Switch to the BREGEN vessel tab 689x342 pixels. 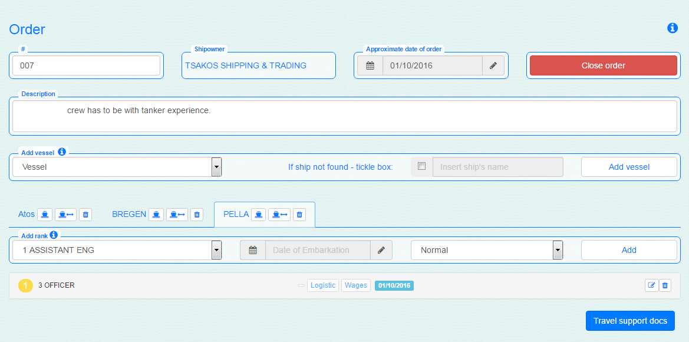128,215
